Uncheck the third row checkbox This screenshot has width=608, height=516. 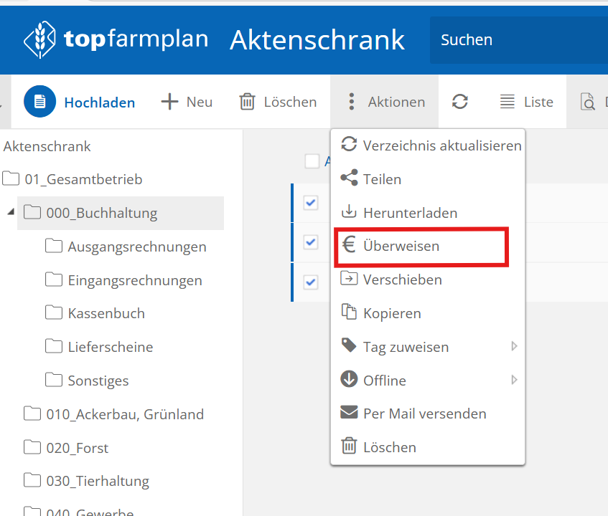pyautogui.click(x=311, y=282)
